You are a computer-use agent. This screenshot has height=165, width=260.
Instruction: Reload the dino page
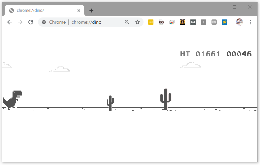pos(31,22)
